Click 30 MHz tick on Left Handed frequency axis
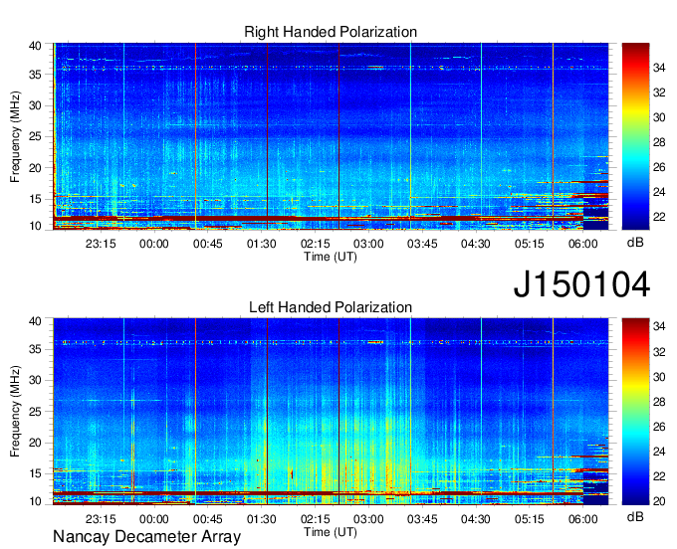This screenshot has width=677, height=549. [36, 380]
